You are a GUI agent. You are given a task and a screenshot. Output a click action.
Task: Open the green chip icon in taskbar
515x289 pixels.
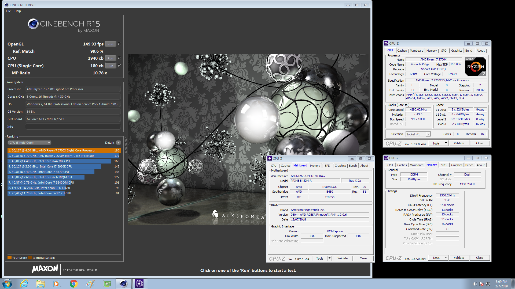[x=107, y=284]
